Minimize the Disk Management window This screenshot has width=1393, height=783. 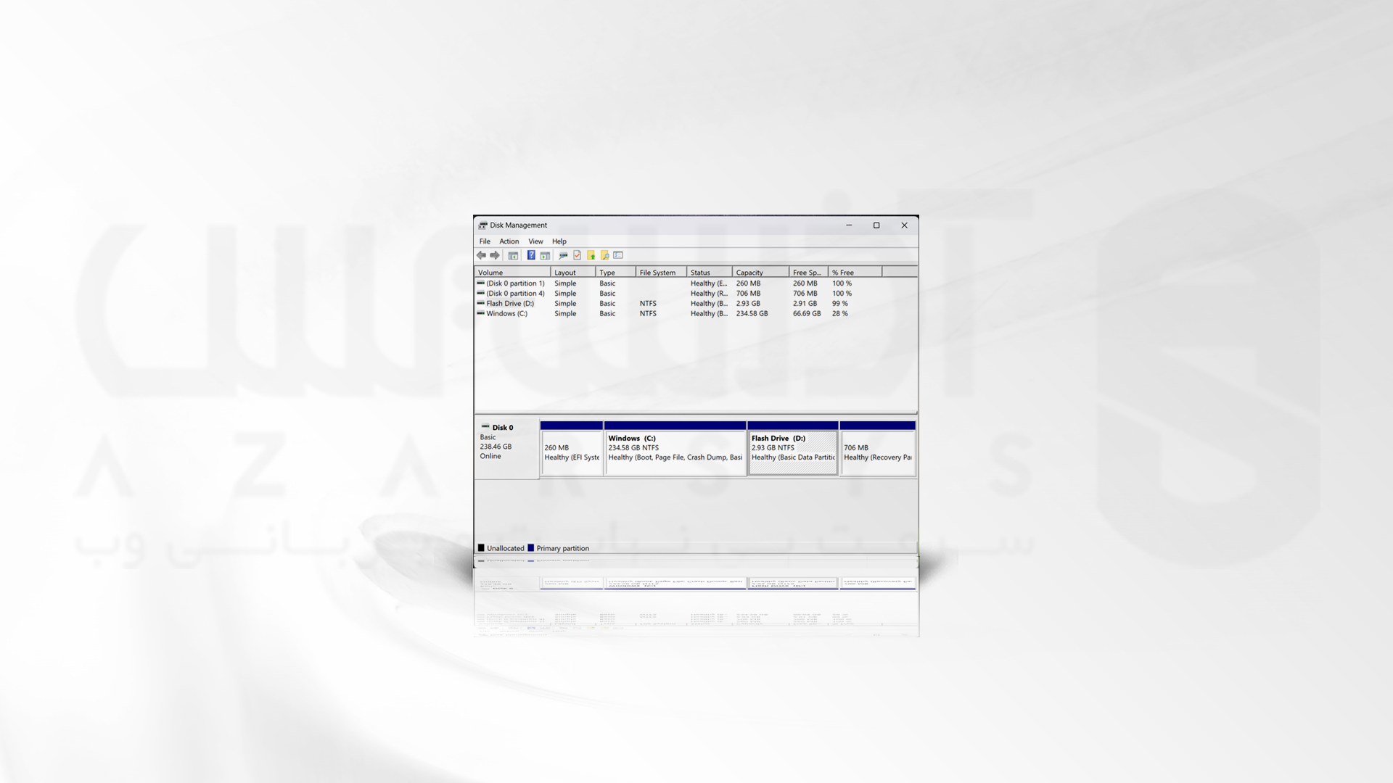[x=849, y=225]
